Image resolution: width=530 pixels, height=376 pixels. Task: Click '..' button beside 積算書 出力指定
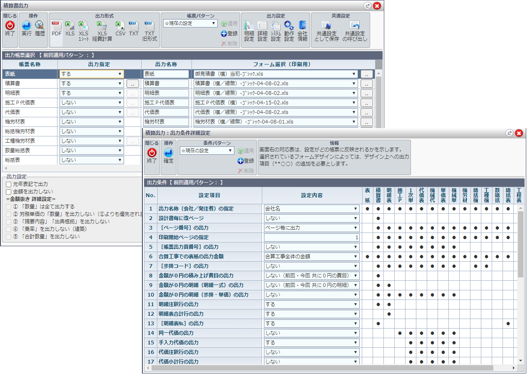tap(132, 84)
